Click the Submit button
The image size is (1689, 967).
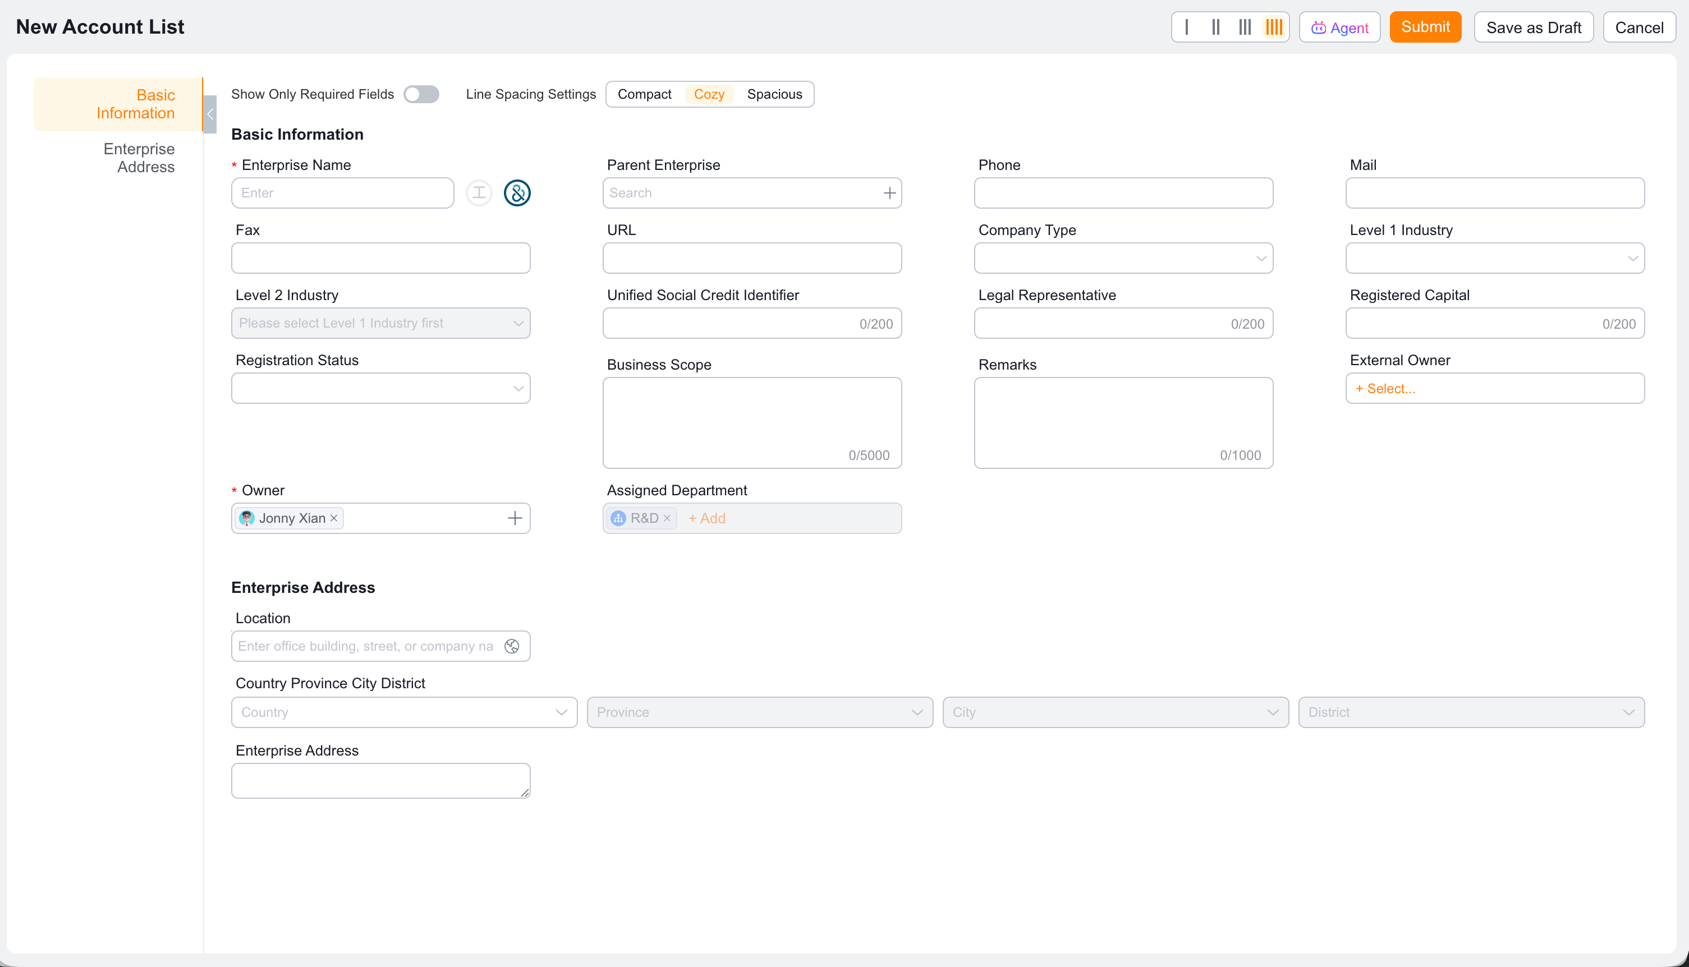(1425, 27)
